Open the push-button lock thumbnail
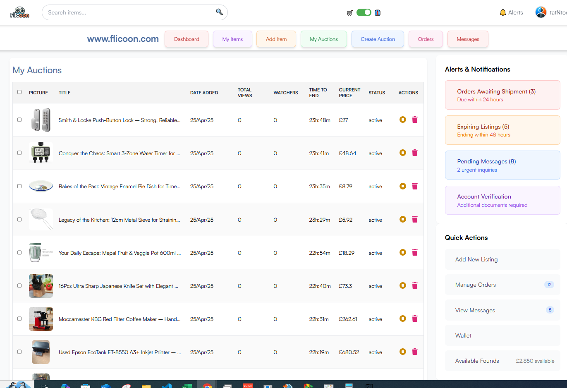Screen dimensions: 567x388 41,120
